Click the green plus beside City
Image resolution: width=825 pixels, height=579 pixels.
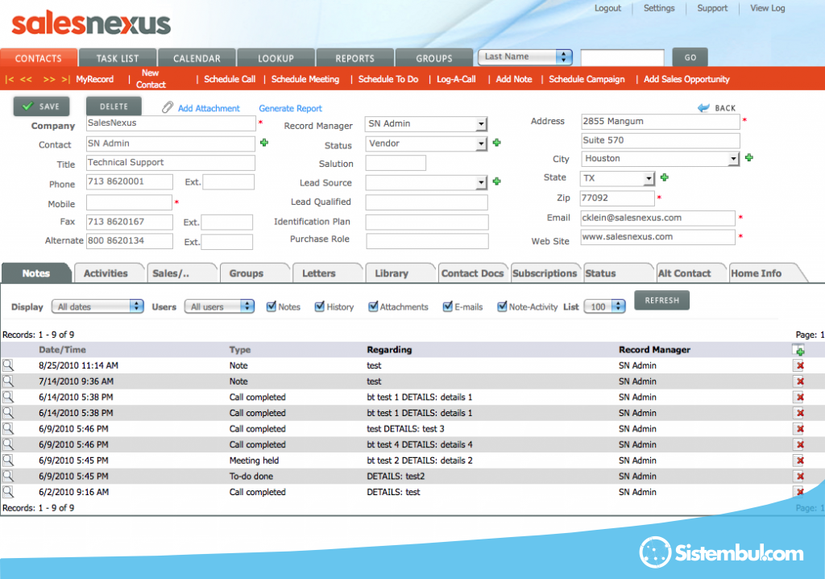(x=749, y=157)
